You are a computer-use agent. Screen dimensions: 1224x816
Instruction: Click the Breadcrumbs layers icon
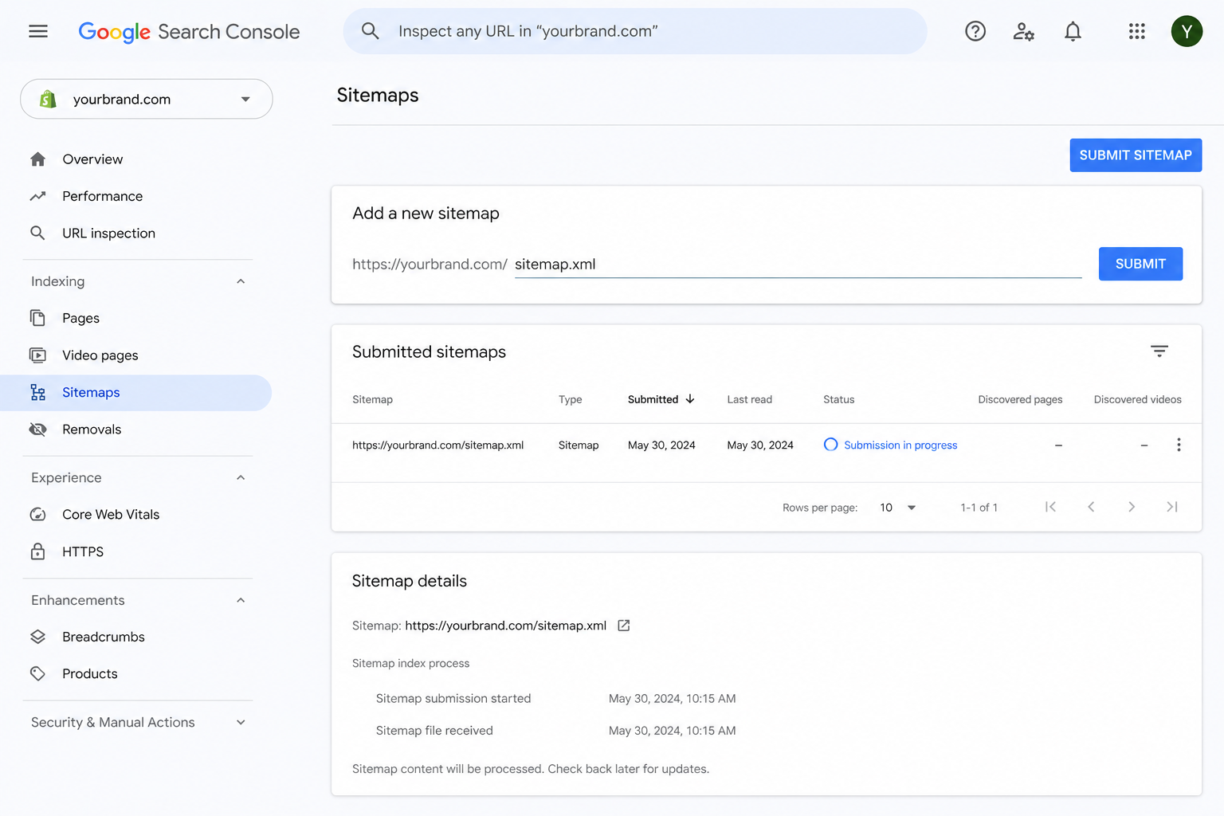tap(37, 637)
